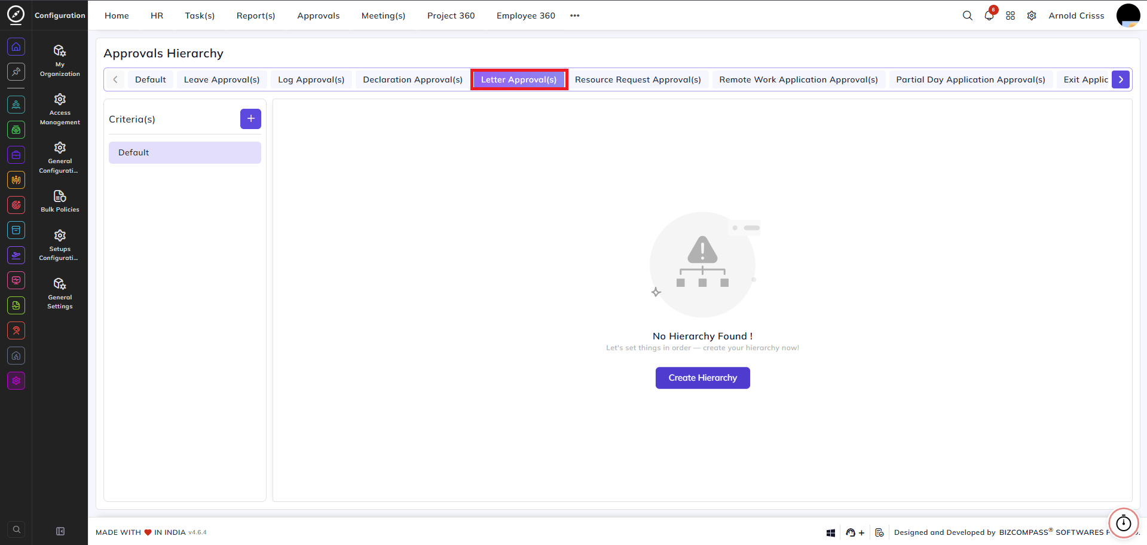Open Setups Configuration
The image size is (1147, 545).
click(60, 245)
